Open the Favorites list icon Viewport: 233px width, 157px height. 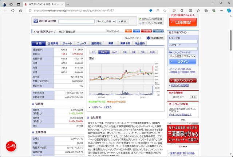[198, 11]
